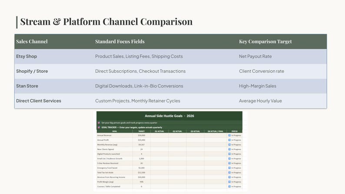Click the status icon in Emergency Fund Saved row
The image size is (345, 194).
click(x=229, y=168)
